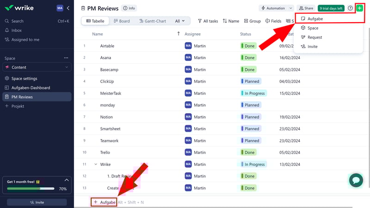Viewport: 370px width, 208px height.
Task: Click the 70% progress bar
Action: [x=31, y=189]
